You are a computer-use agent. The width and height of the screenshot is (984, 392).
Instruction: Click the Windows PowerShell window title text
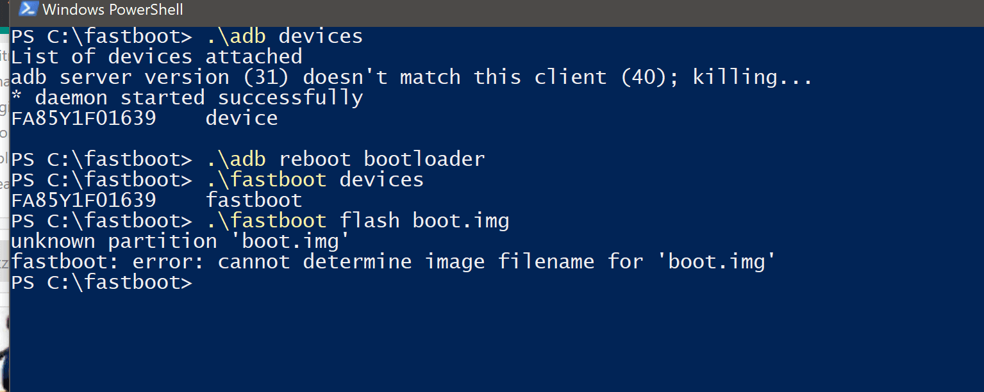pyautogui.click(x=113, y=10)
